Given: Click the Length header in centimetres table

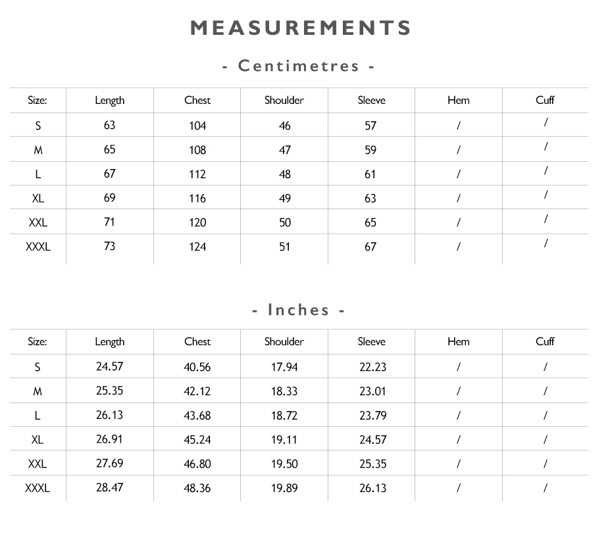Looking at the screenshot, I should 110,101.
